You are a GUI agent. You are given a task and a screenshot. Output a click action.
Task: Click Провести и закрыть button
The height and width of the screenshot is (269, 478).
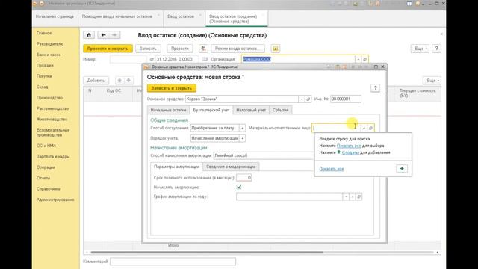[x=108, y=49]
